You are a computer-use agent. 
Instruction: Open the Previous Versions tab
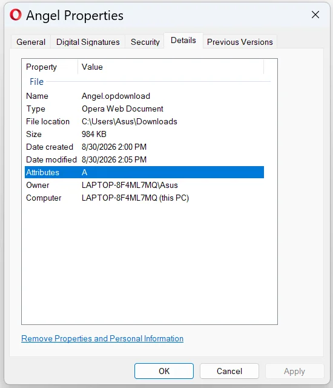tap(240, 42)
